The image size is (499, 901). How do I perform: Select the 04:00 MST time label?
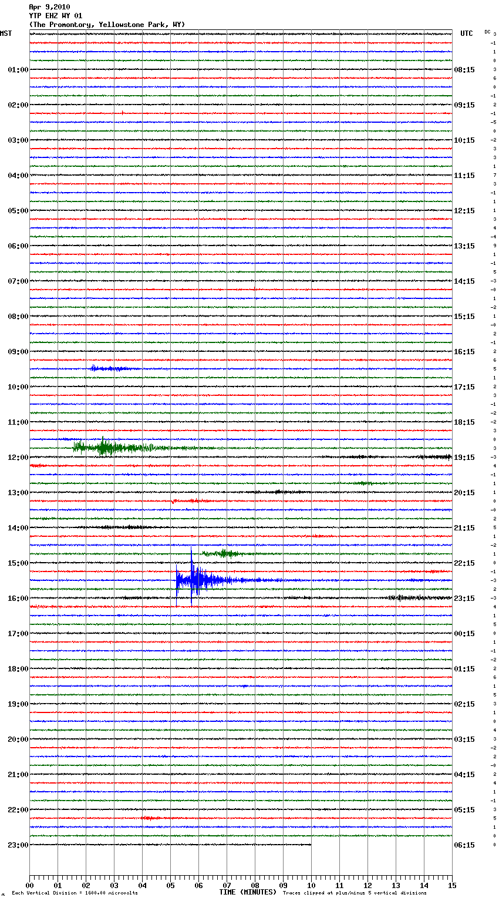18,176
